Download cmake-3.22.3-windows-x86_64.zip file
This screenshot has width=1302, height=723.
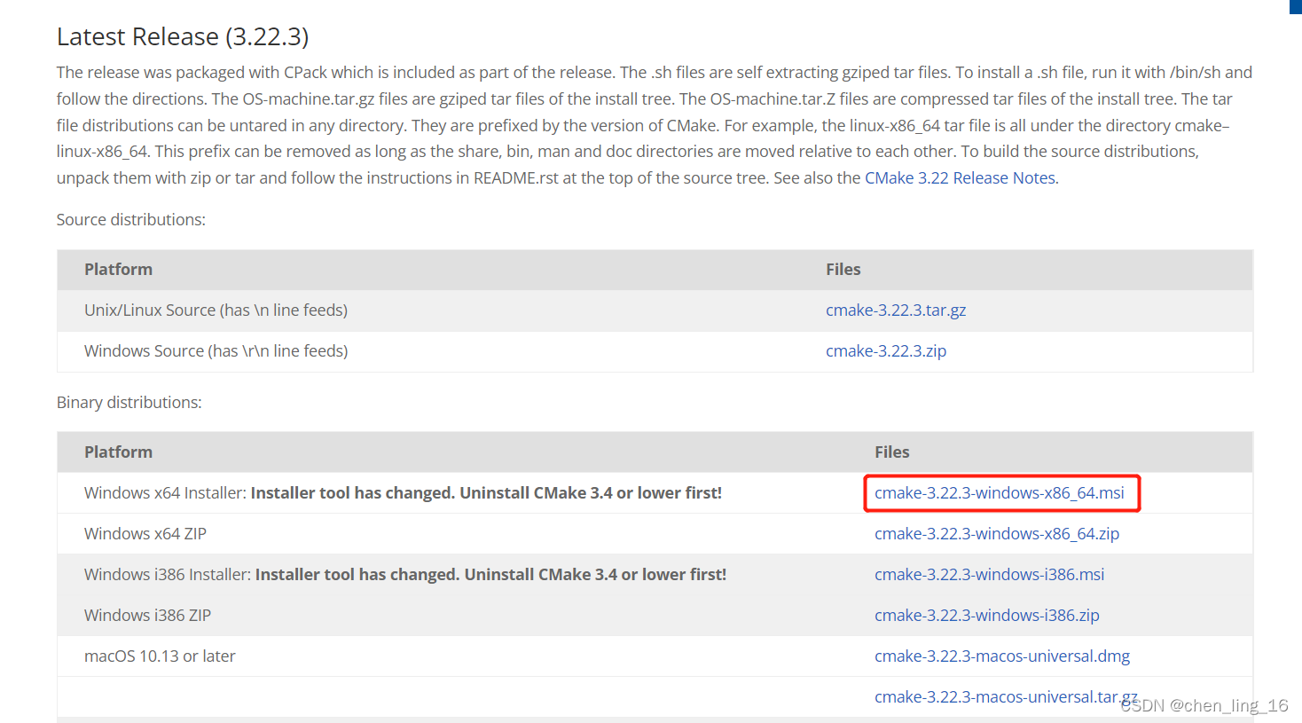pos(997,534)
